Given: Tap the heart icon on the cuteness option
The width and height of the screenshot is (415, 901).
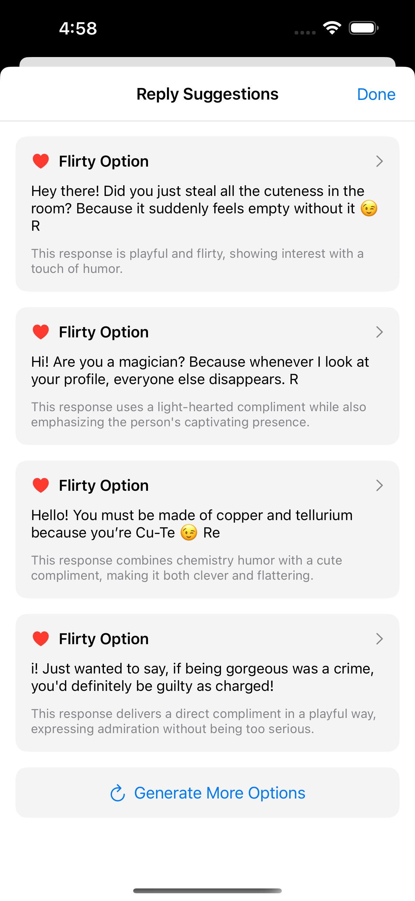Looking at the screenshot, I should (41, 161).
